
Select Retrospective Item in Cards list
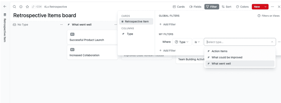click(x=136, y=22)
